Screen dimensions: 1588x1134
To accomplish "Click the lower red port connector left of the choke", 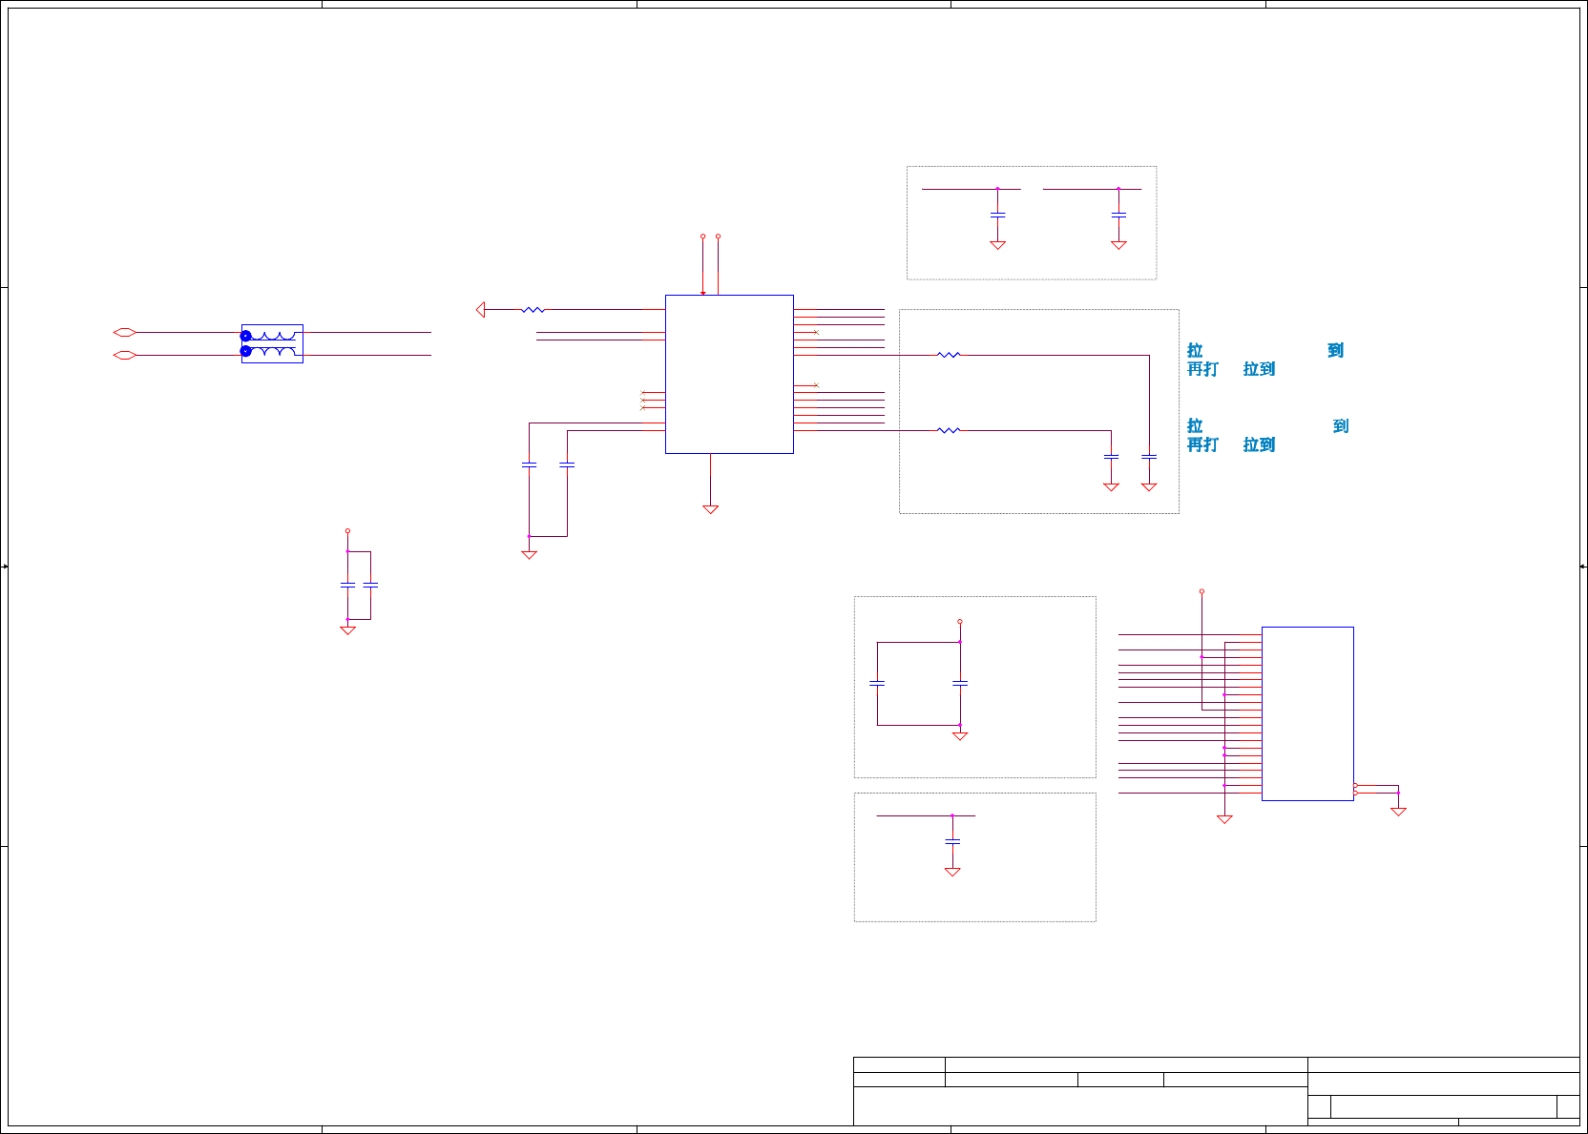I will [x=125, y=356].
